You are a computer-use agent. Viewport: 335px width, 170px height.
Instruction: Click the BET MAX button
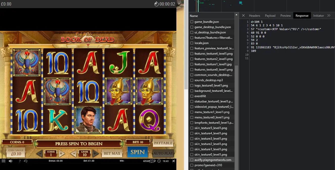tap(112, 153)
